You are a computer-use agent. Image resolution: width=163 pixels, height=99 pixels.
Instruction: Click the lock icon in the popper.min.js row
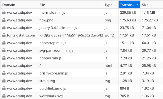tap(4, 58)
